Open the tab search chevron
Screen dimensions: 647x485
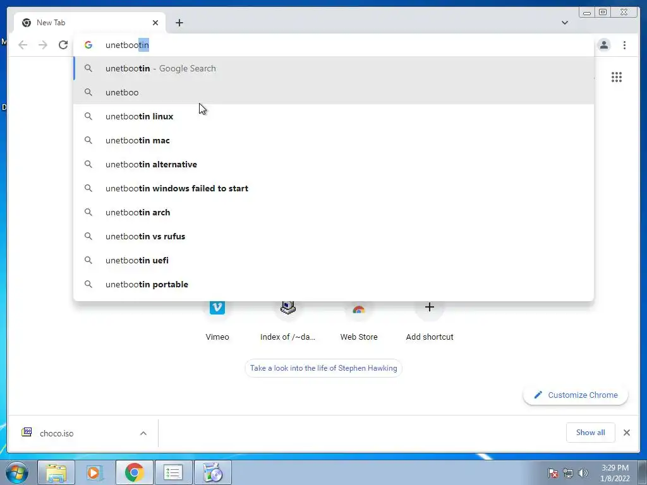564,23
